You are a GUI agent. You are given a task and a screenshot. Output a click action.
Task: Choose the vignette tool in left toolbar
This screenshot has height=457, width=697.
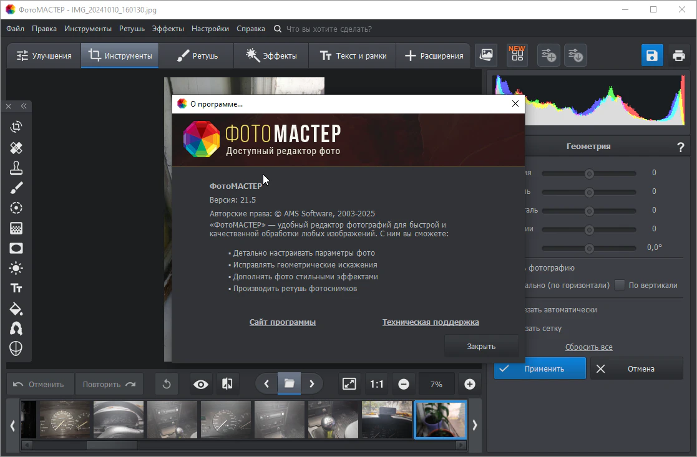pyautogui.click(x=16, y=248)
